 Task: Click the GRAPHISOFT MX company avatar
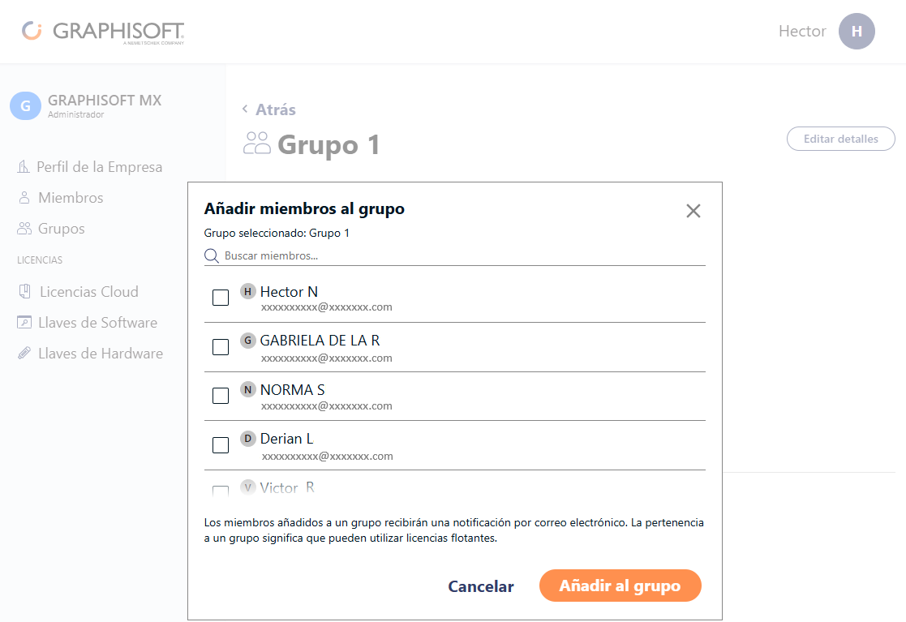click(x=25, y=105)
